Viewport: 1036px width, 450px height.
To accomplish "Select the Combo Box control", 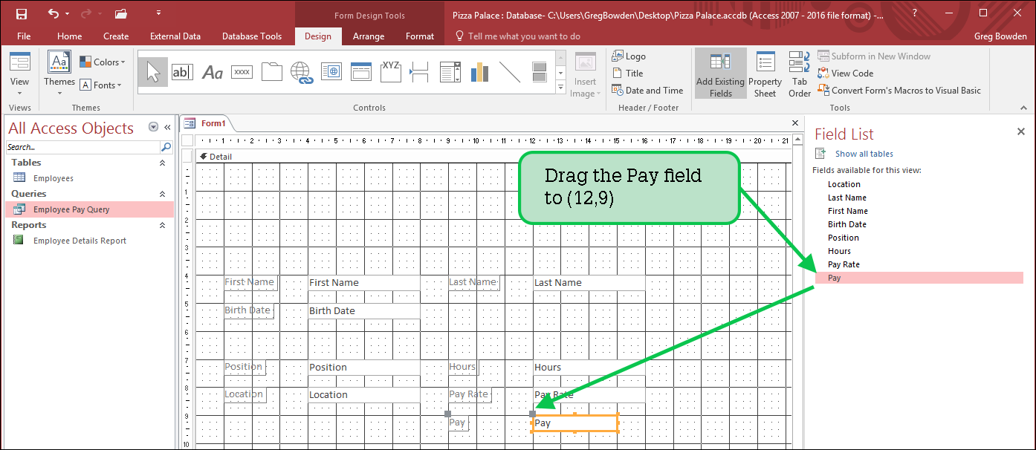I will tap(450, 72).
